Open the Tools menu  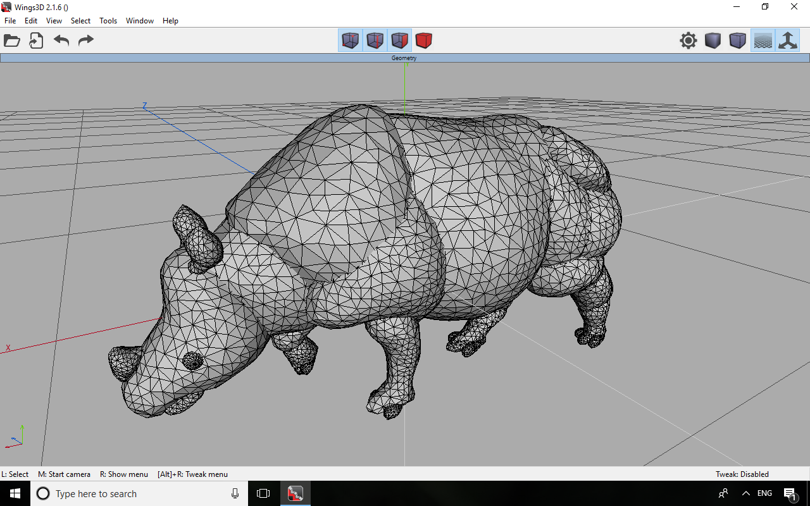click(x=108, y=20)
